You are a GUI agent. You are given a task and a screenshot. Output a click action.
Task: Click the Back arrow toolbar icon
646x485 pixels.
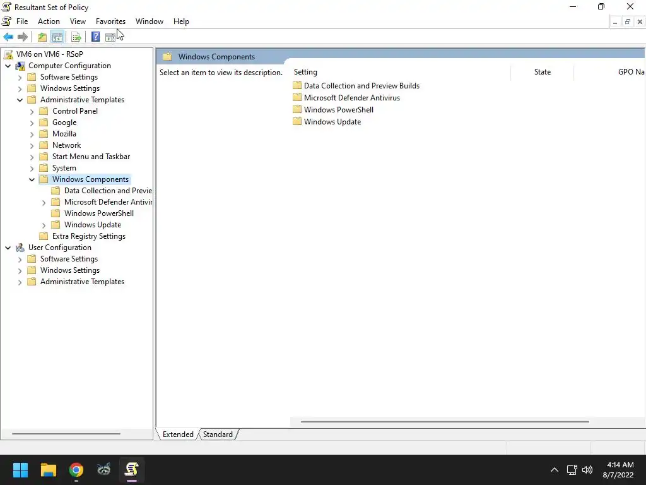[8, 37]
